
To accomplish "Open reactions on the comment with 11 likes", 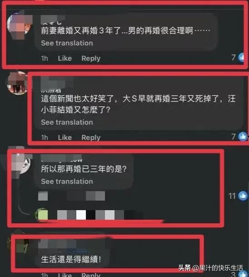I will pos(243,196).
